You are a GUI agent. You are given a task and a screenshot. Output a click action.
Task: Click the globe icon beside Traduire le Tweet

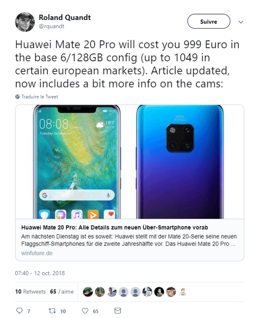pos(18,96)
